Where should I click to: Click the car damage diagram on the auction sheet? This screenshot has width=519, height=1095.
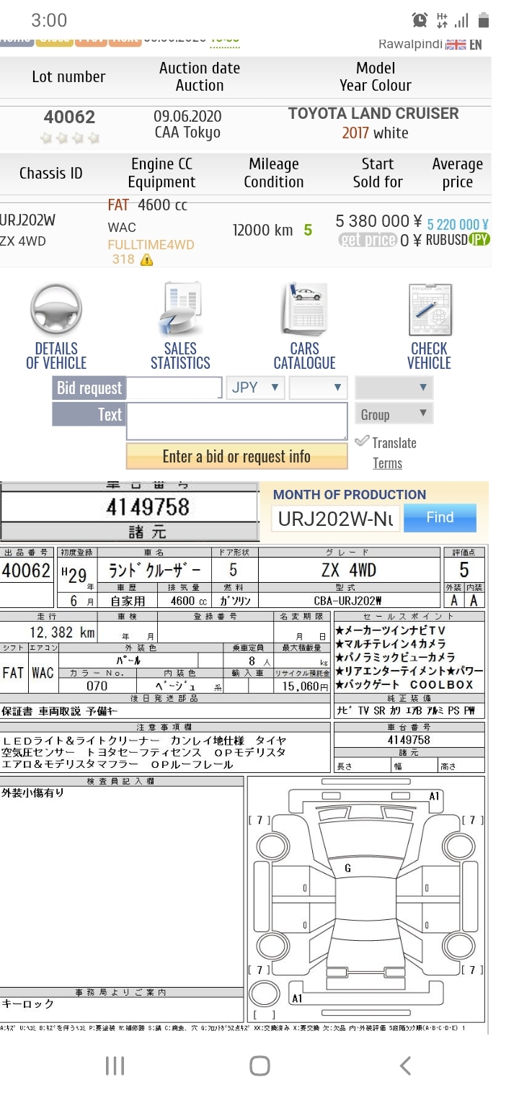(366, 899)
